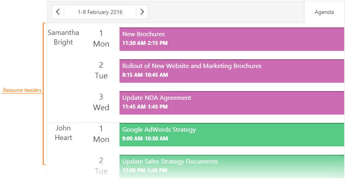This screenshot has height=183, width=345.
Task: Select John Heart's 1 Mon date cell
Action: point(101,134)
